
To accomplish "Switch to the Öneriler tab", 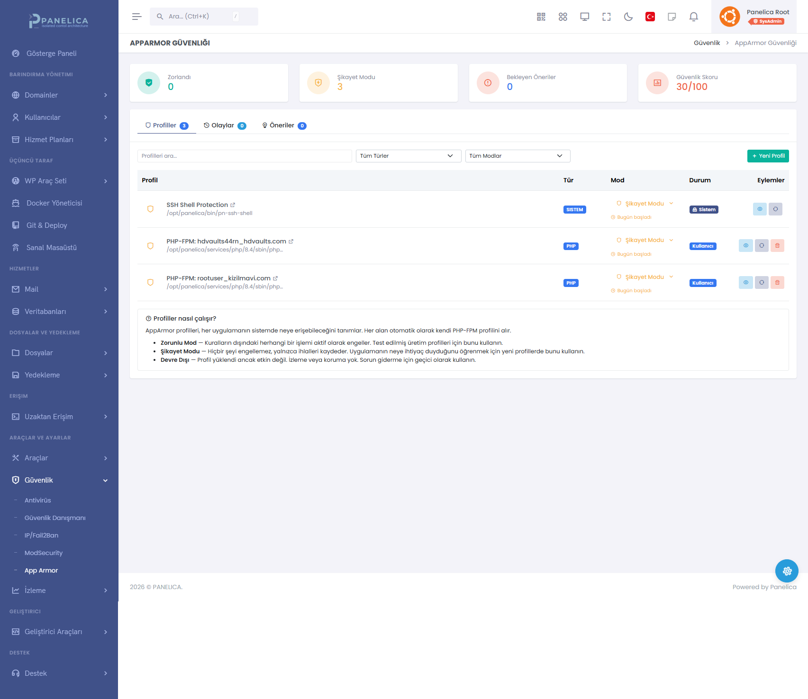I will point(284,125).
